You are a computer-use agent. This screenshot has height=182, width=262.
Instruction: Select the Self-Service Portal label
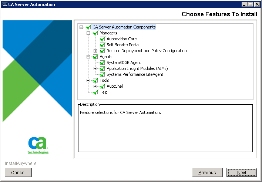(123, 45)
